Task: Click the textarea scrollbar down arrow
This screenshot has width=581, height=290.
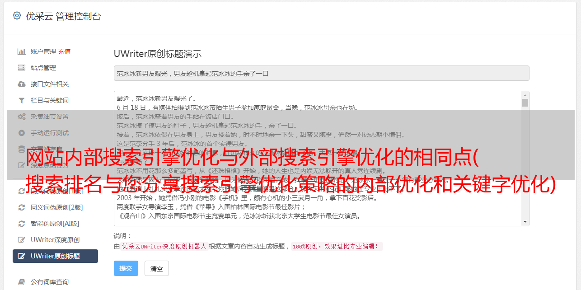Action: click(525, 222)
